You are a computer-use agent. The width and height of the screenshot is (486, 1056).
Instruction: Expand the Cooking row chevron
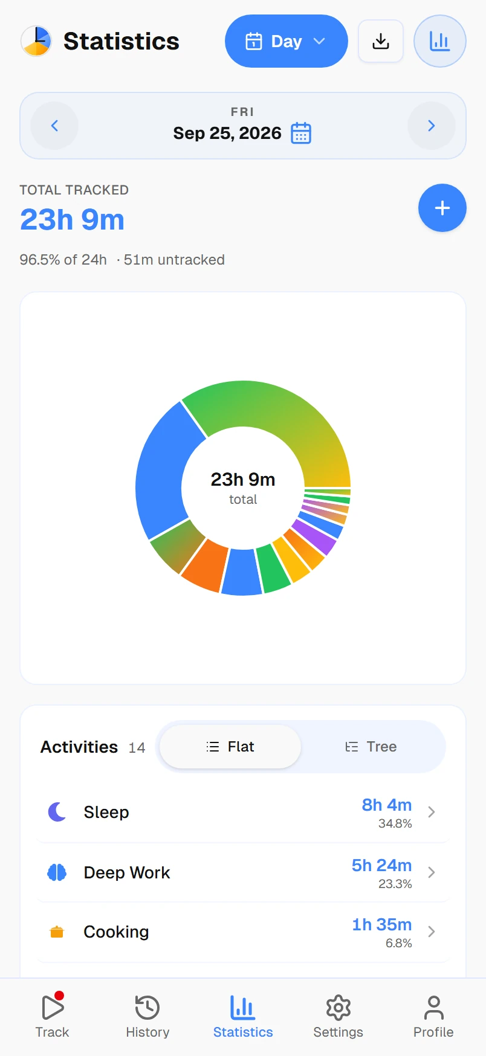click(x=432, y=932)
